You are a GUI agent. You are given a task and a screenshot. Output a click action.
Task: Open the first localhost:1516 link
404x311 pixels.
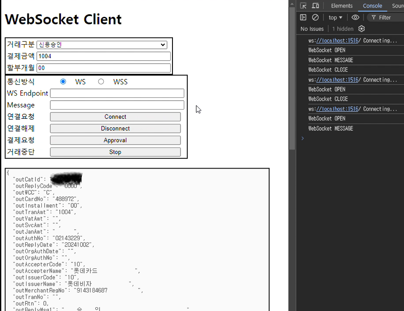(337, 41)
